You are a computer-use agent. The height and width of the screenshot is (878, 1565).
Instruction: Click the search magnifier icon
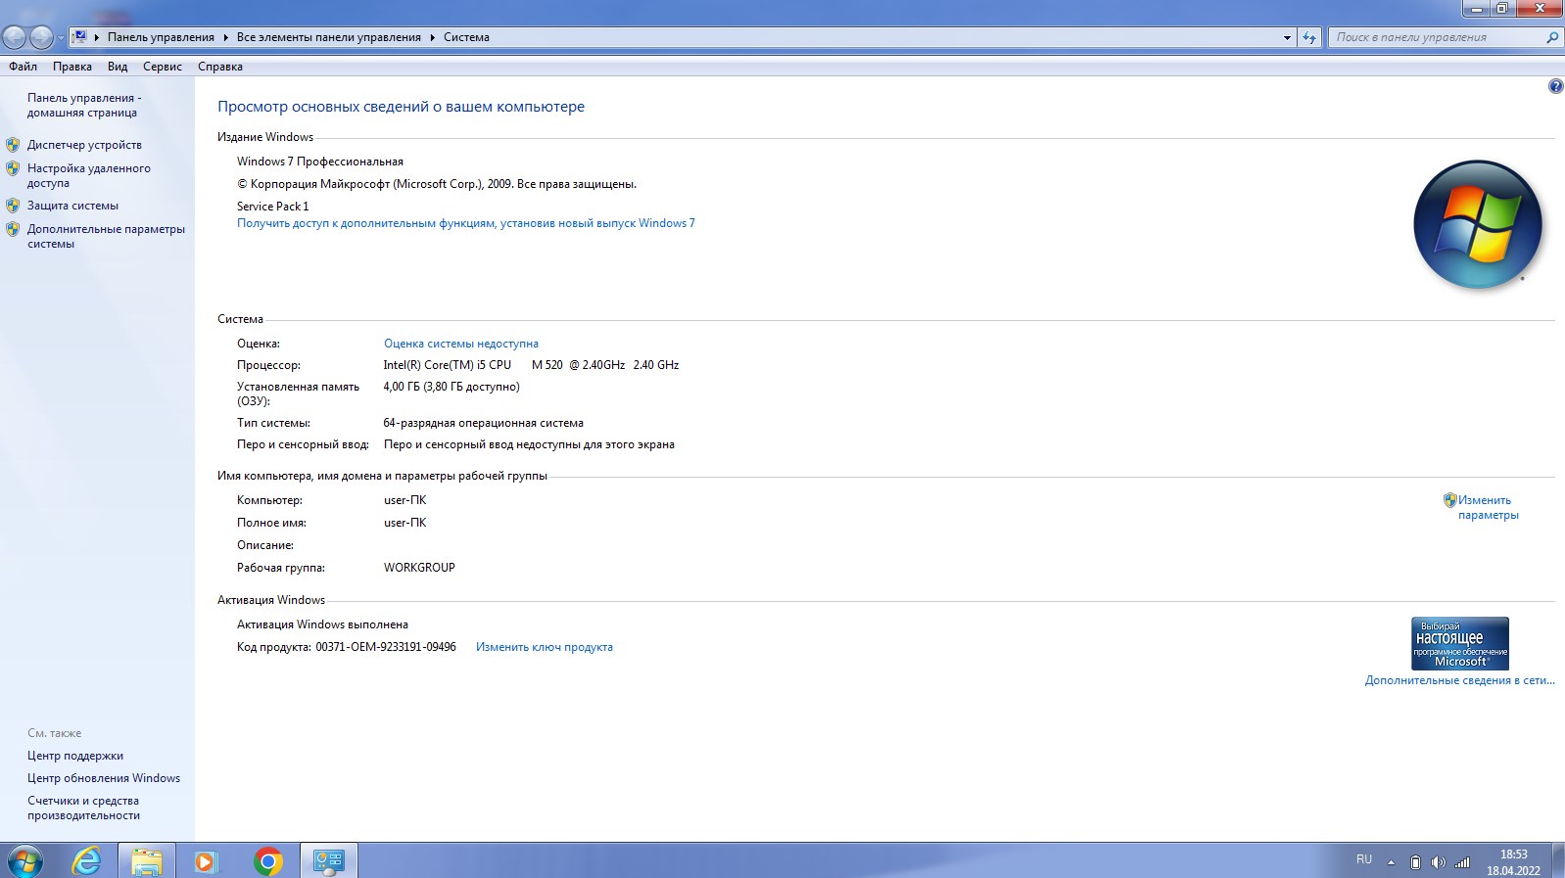1552,37
